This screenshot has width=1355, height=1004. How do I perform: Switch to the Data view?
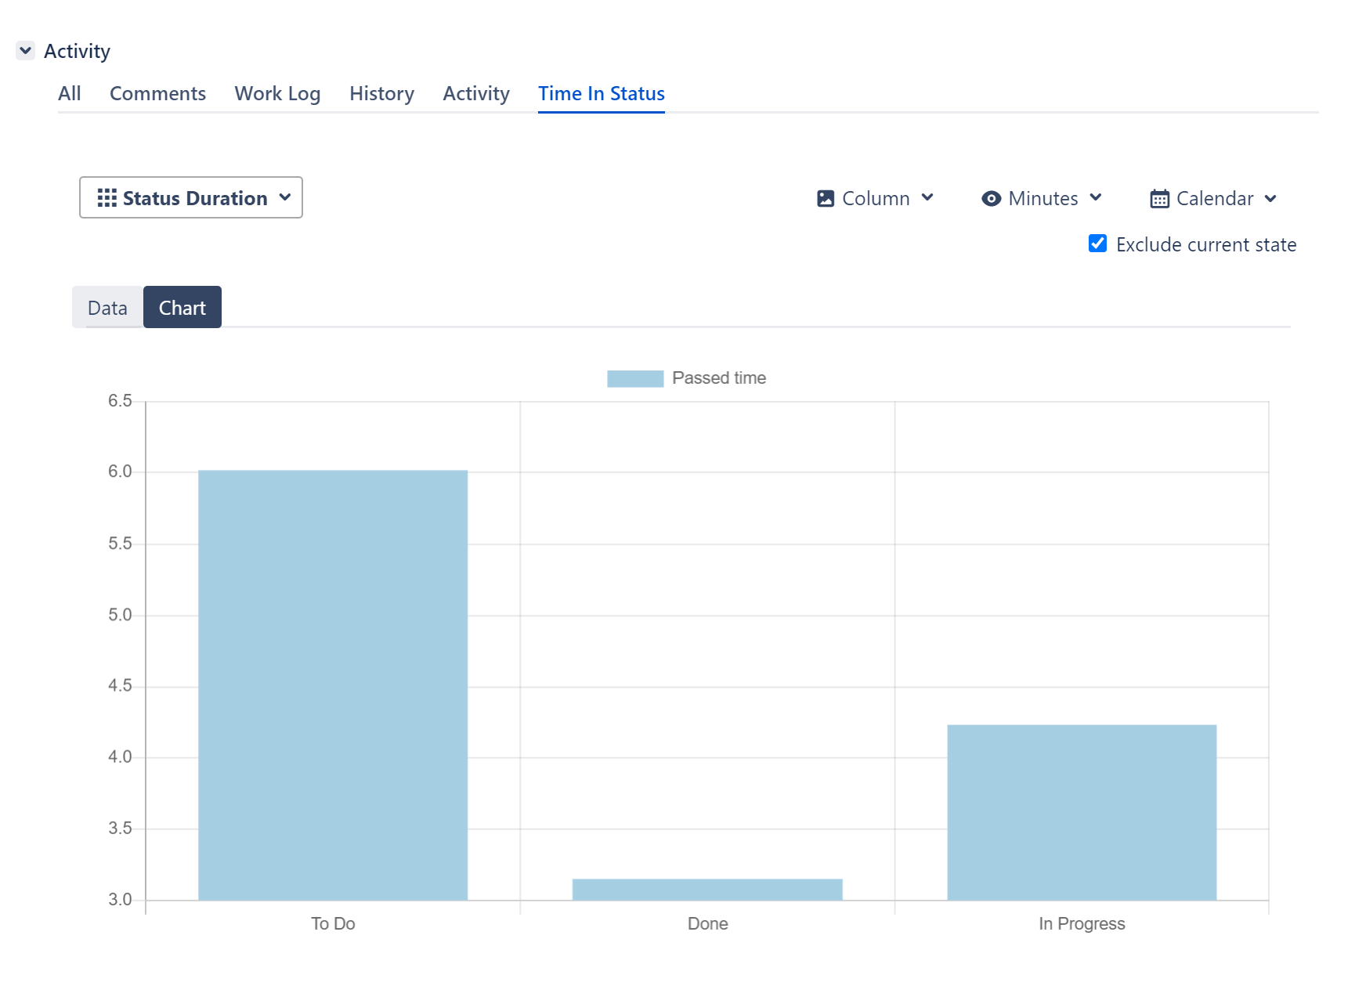click(107, 308)
